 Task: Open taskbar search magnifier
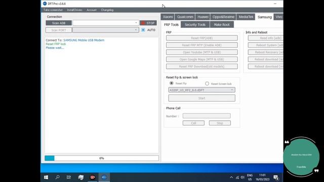[57, 177]
